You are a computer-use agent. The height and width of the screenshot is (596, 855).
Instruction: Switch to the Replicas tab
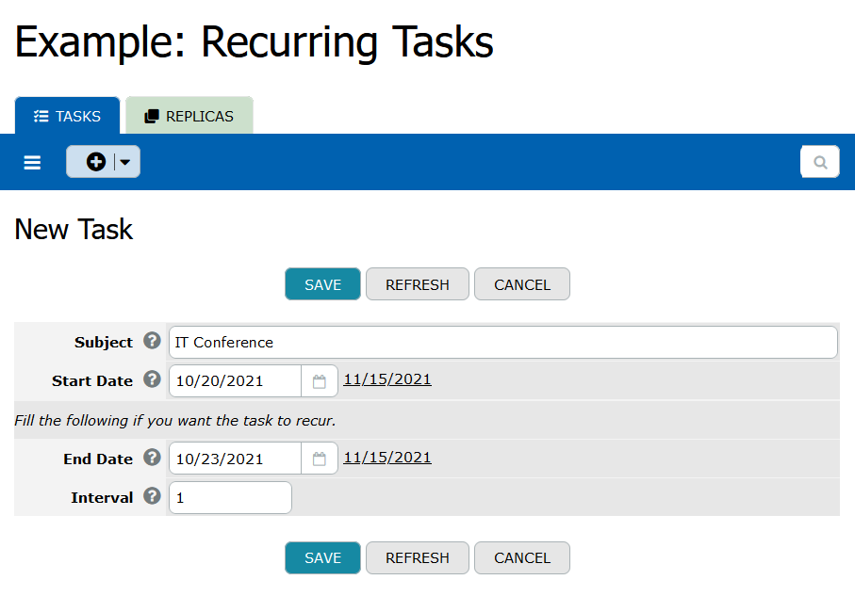tap(189, 117)
